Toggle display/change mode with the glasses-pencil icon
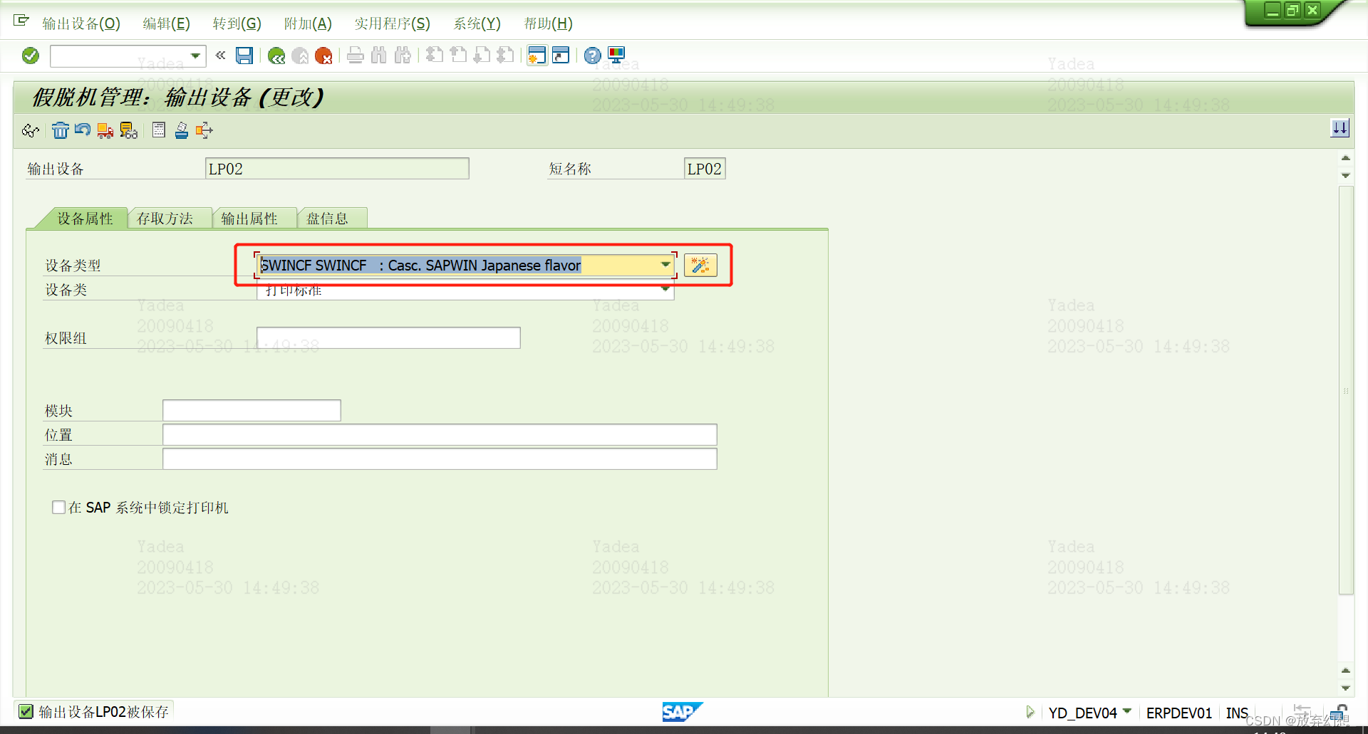Image resolution: width=1368 pixels, height=734 pixels. click(x=30, y=130)
